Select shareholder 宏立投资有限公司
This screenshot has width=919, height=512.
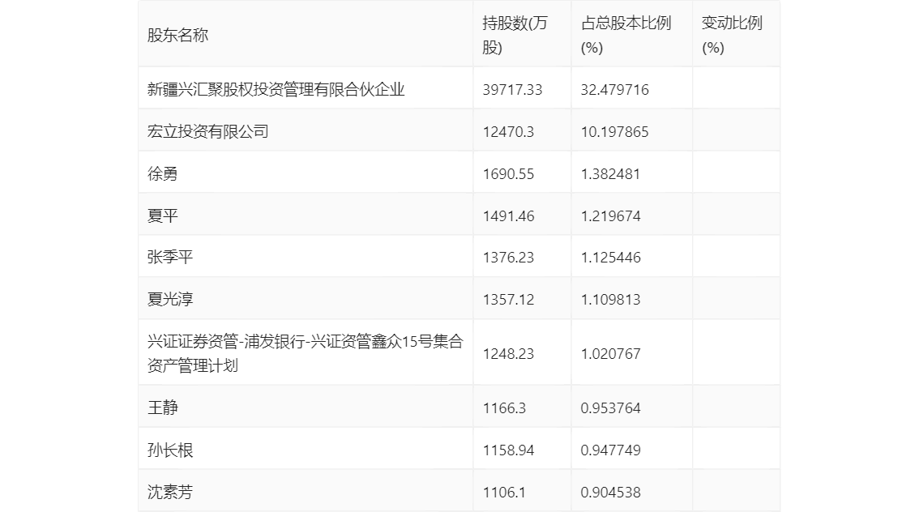(208, 132)
